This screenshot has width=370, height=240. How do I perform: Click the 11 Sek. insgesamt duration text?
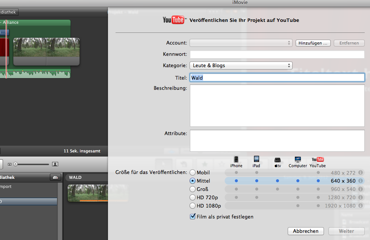[x=82, y=151]
